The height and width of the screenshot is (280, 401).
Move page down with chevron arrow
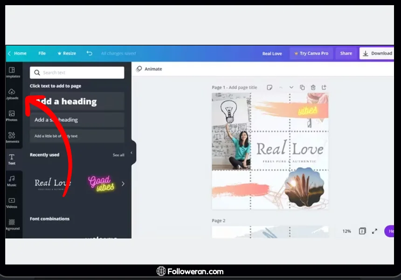291,87
